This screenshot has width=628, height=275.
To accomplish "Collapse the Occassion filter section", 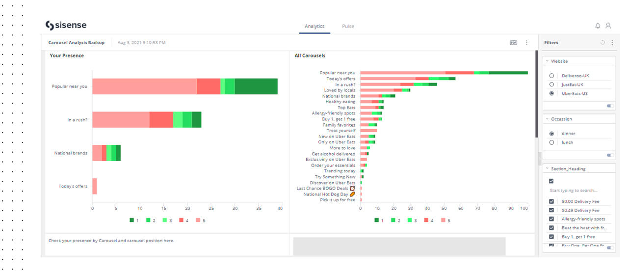I will (547, 119).
